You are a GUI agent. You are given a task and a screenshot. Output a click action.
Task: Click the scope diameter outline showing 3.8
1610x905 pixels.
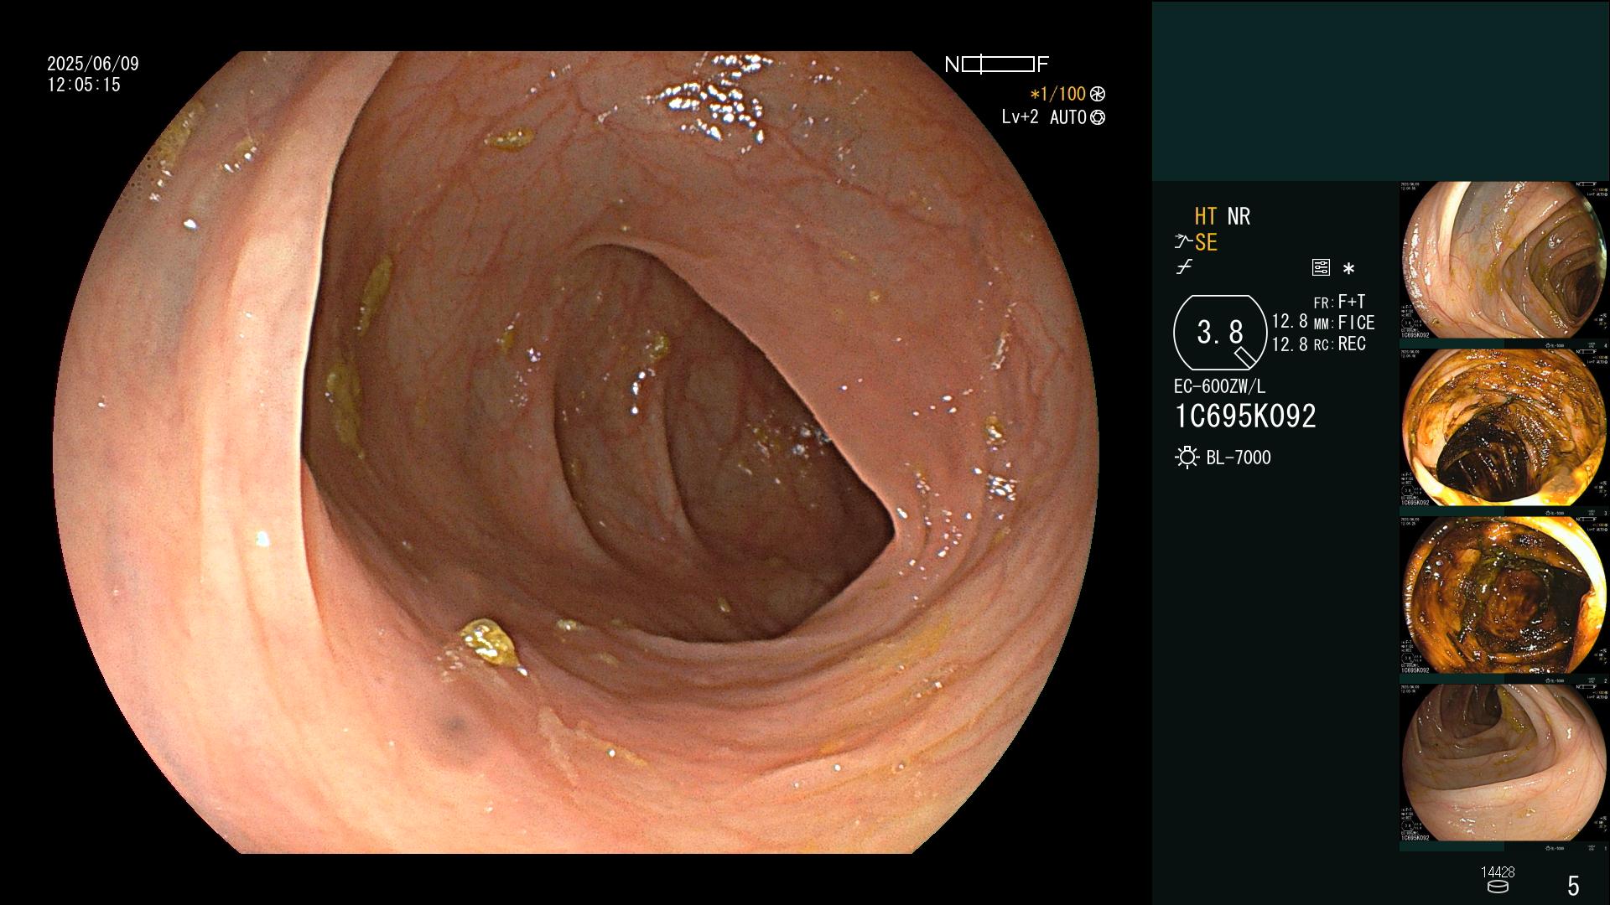point(1220,333)
